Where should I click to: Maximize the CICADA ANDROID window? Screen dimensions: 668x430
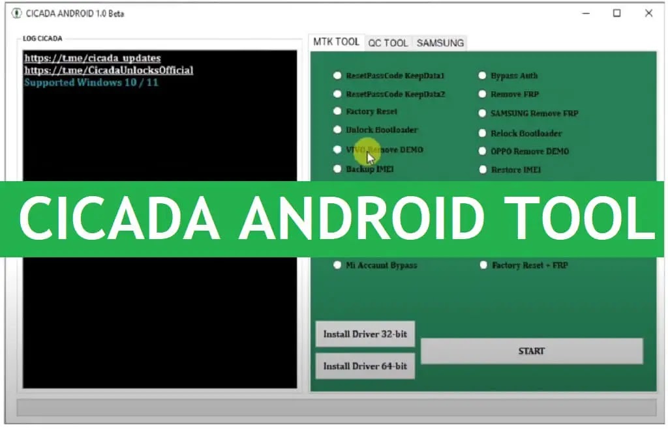click(617, 13)
